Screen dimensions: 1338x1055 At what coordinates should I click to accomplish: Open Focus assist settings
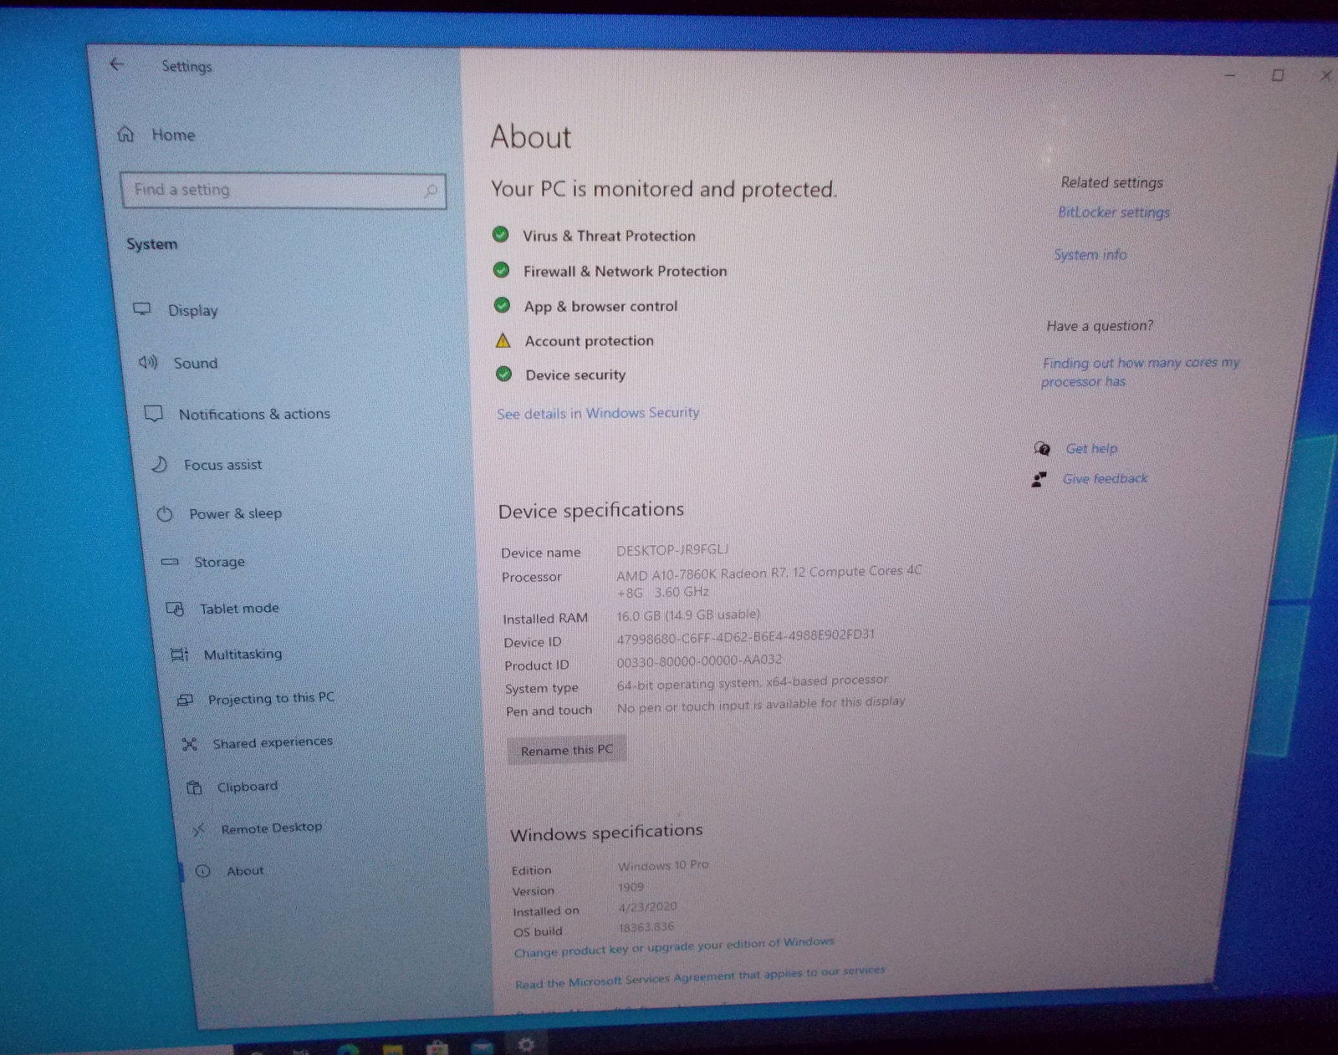pyautogui.click(x=222, y=465)
